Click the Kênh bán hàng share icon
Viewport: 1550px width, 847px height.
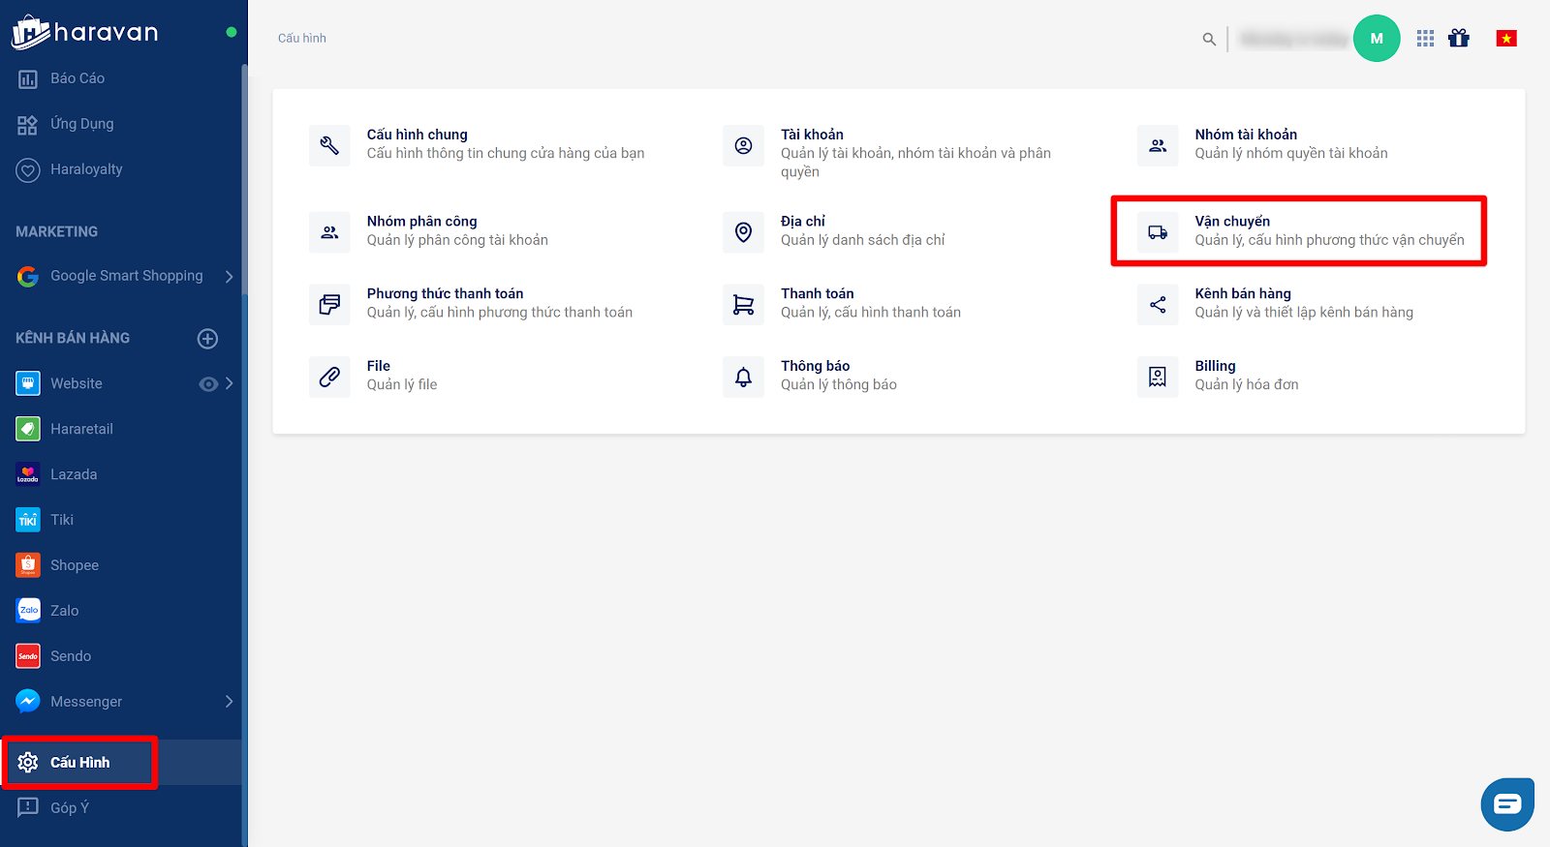click(1158, 305)
